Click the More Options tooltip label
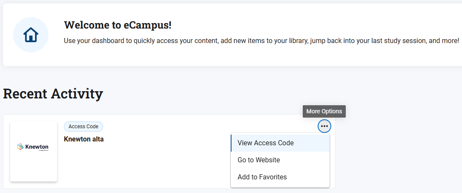The height and width of the screenshot is (193, 462). 324,112
